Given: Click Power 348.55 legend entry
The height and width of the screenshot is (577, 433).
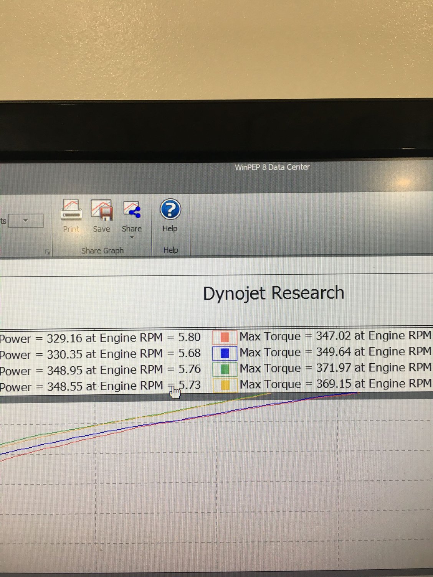Looking at the screenshot, I should point(100,386).
